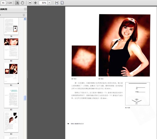Open page 83 thumbnail

tap(11, 121)
